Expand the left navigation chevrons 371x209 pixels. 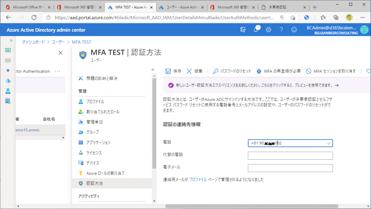(11, 41)
